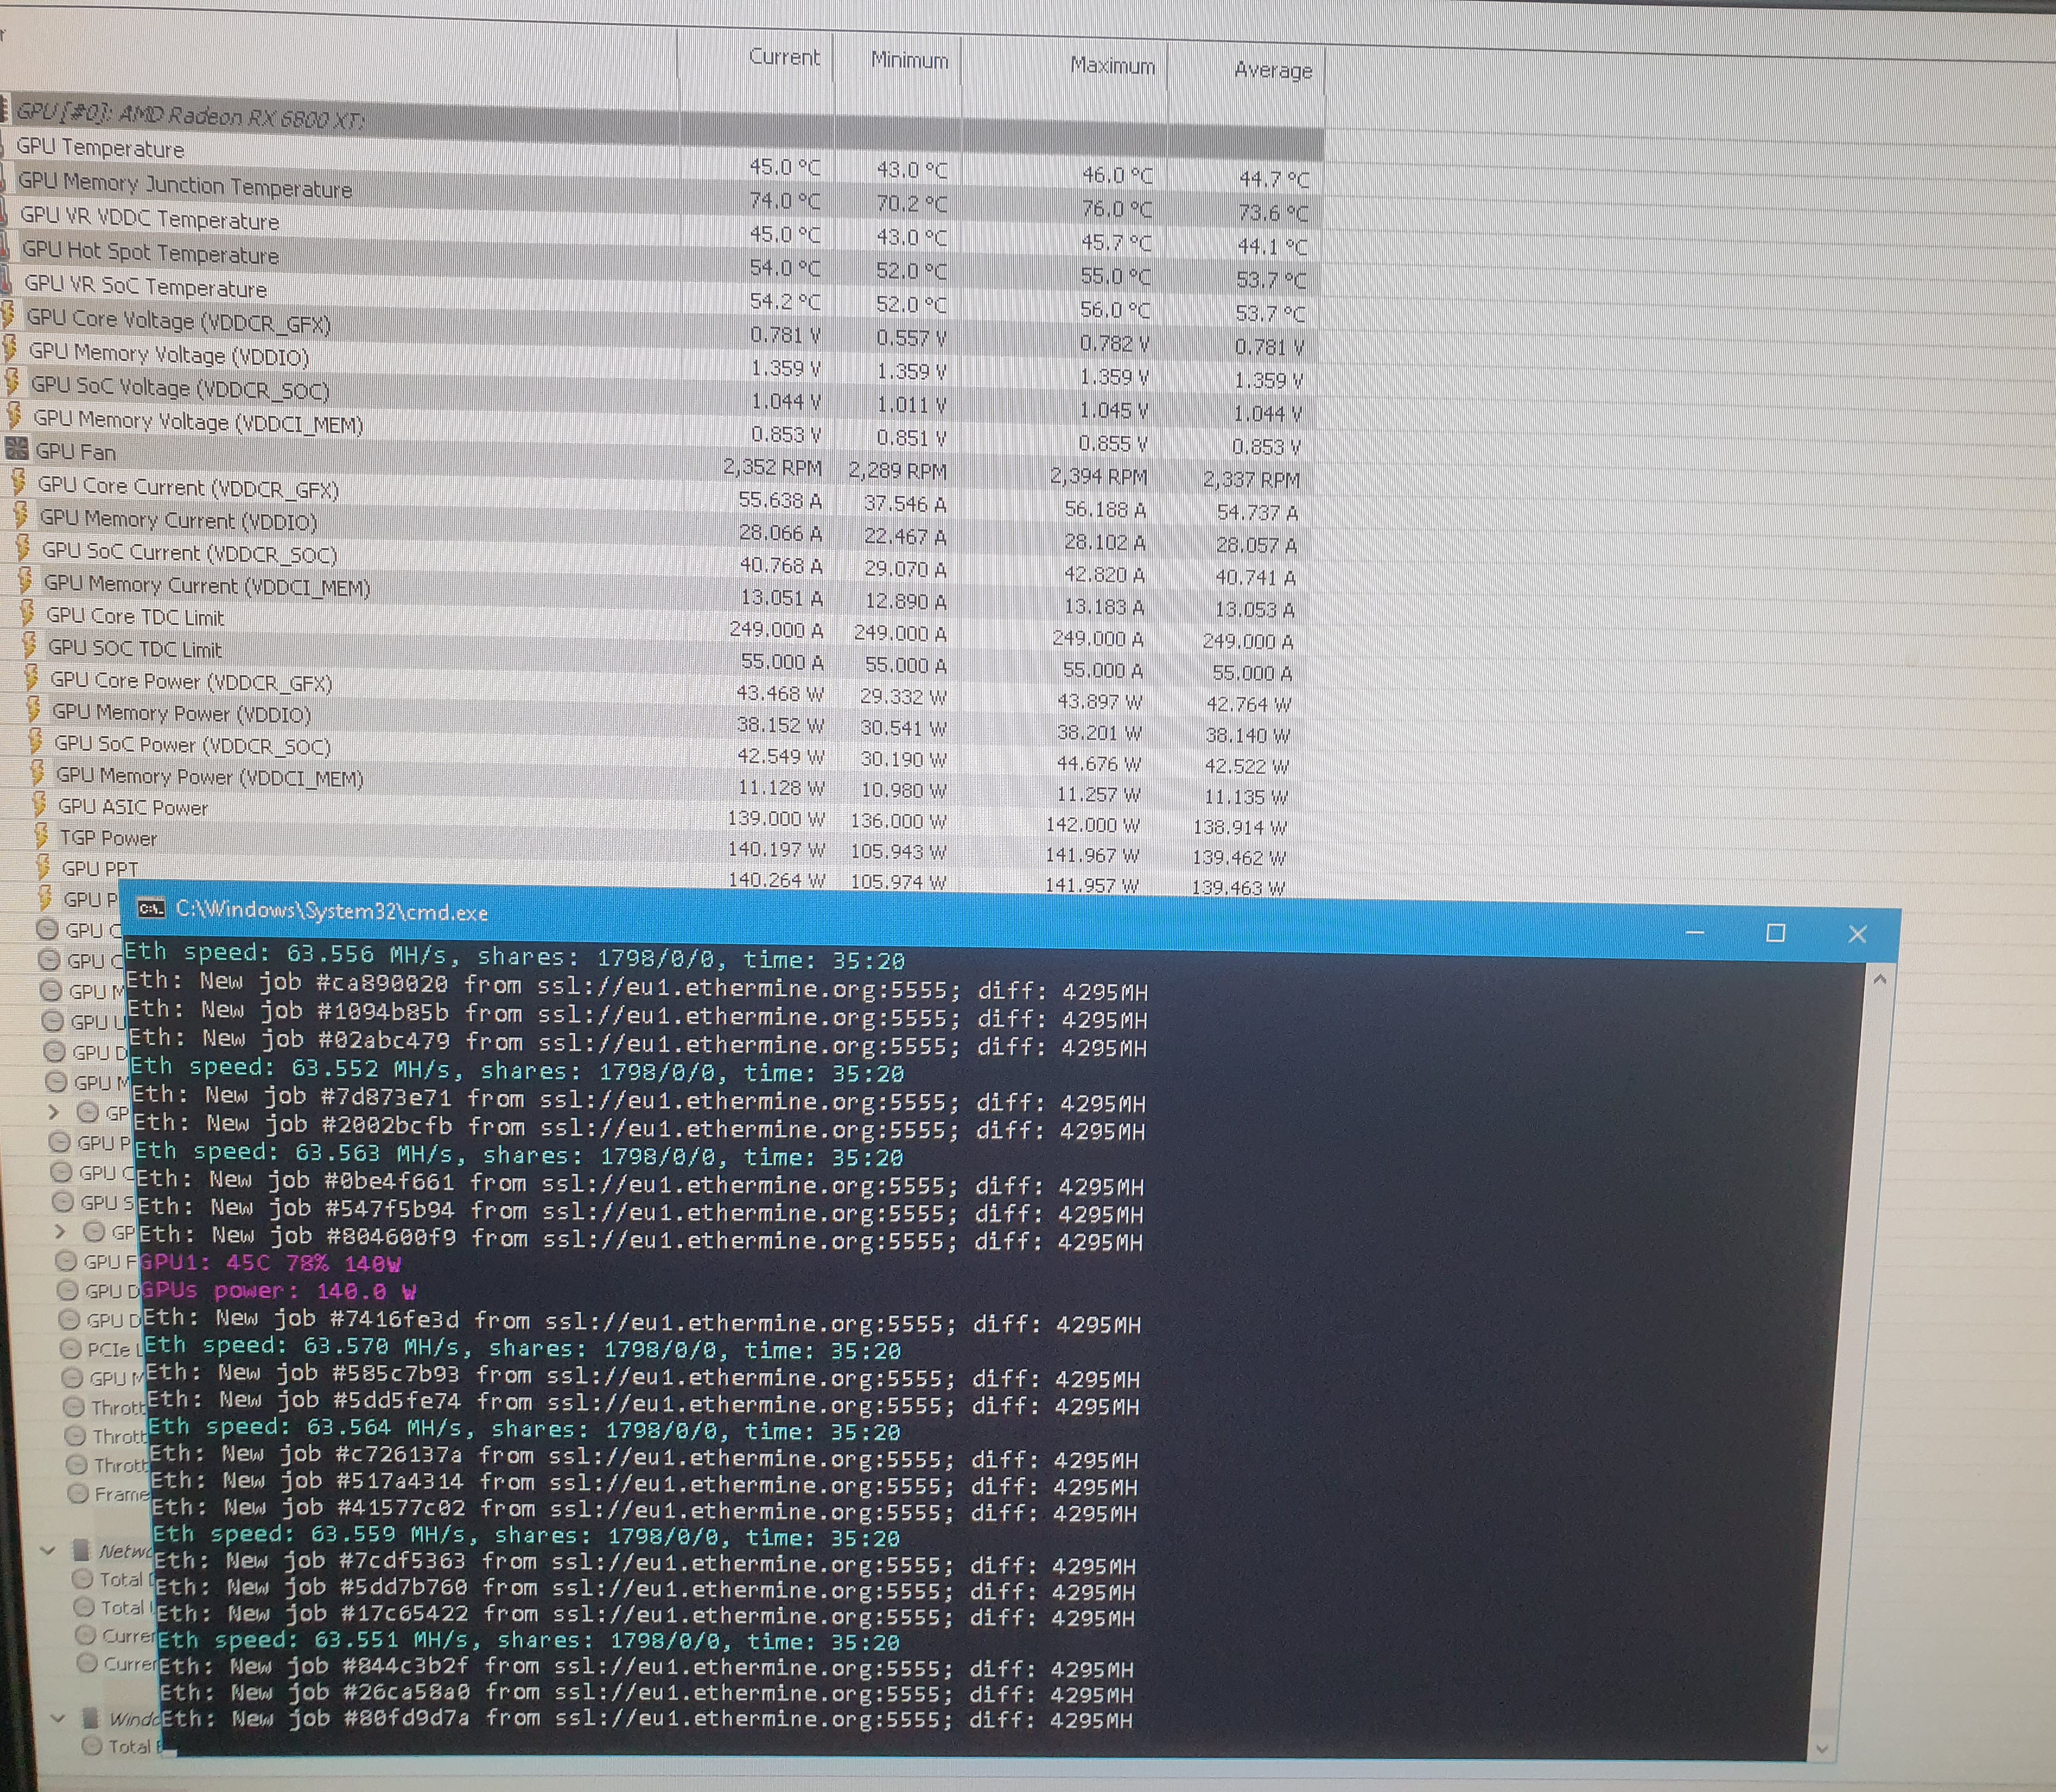Click lightning icon beside GPU SoC Power (VDDCR_SOC)
The image size is (2056, 1792).
[35, 741]
